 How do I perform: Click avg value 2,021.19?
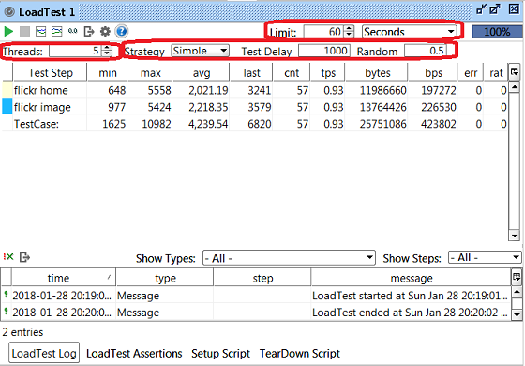(208, 90)
